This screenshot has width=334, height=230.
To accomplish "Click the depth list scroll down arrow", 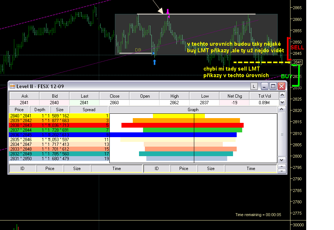I will coord(282,160).
